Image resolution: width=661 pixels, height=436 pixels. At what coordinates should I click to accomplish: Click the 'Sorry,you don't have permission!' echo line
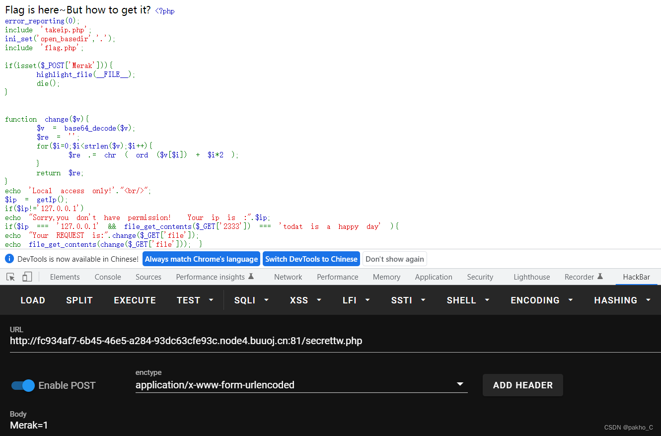[138, 218]
